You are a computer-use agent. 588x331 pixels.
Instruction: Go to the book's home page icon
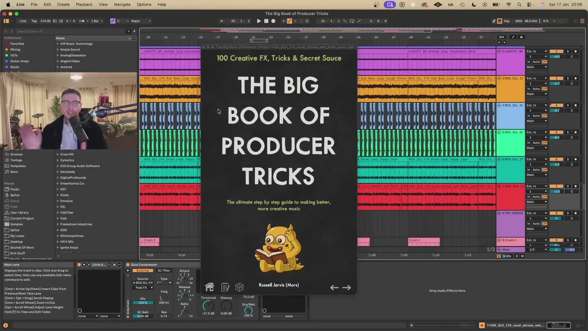210,287
